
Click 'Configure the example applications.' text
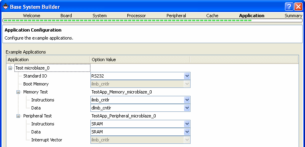39,38
